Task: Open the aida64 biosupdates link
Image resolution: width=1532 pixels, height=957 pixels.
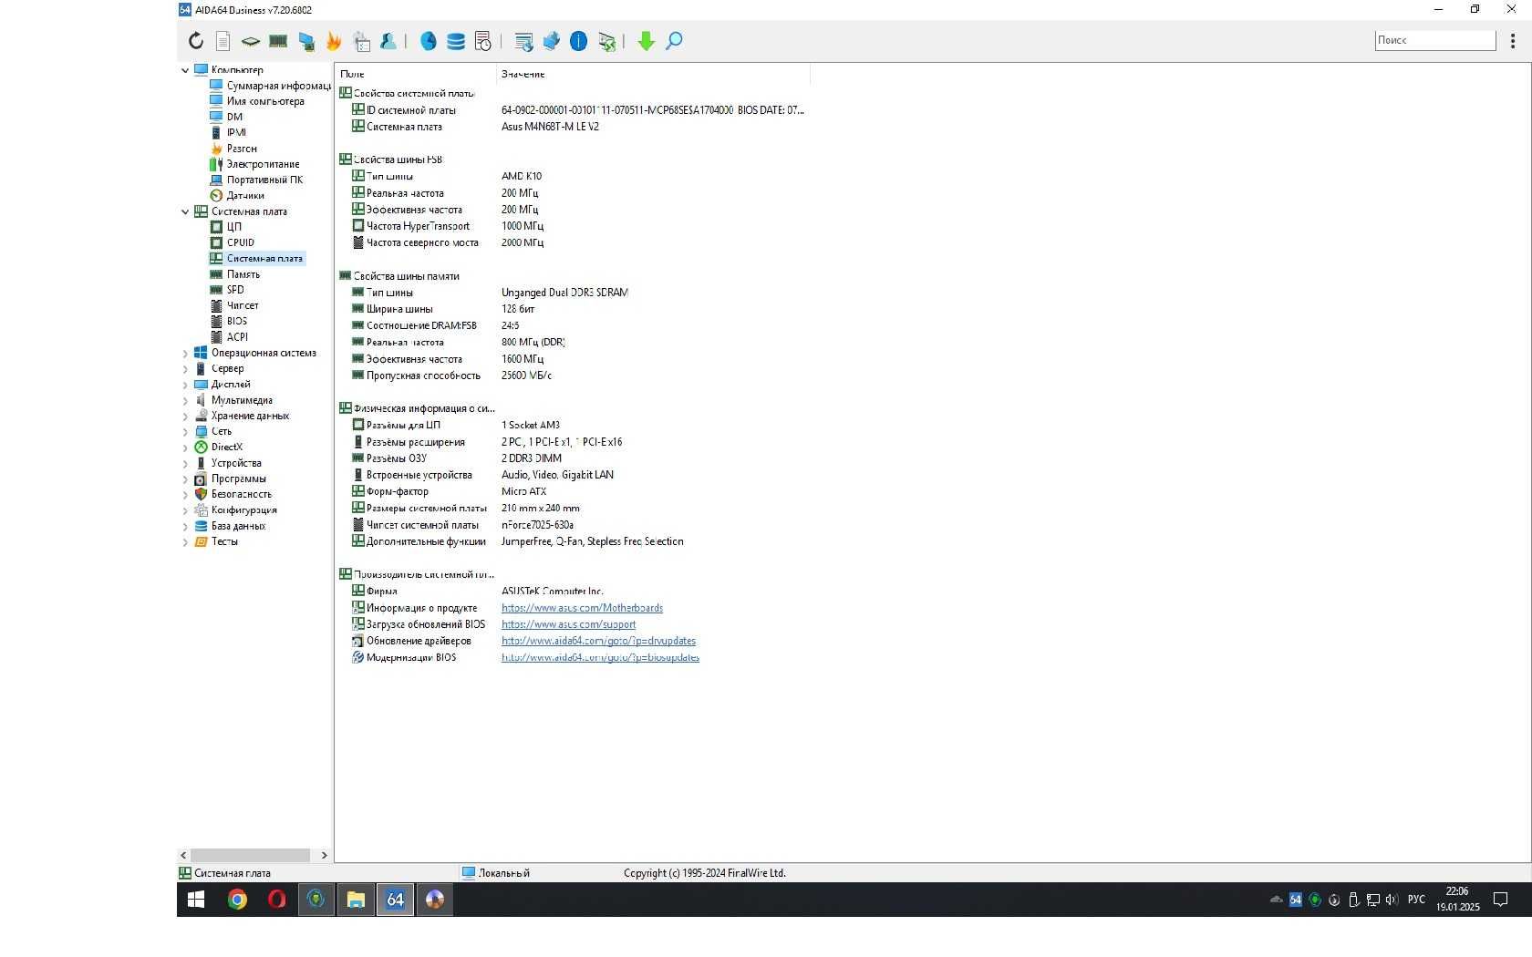Action: click(600, 657)
